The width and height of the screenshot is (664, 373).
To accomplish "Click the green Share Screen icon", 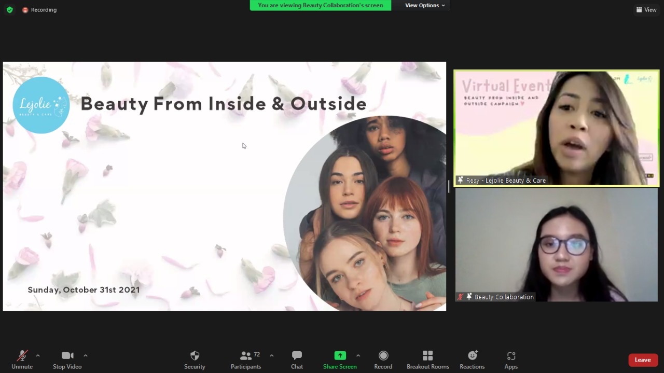I will [x=340, y=356].
